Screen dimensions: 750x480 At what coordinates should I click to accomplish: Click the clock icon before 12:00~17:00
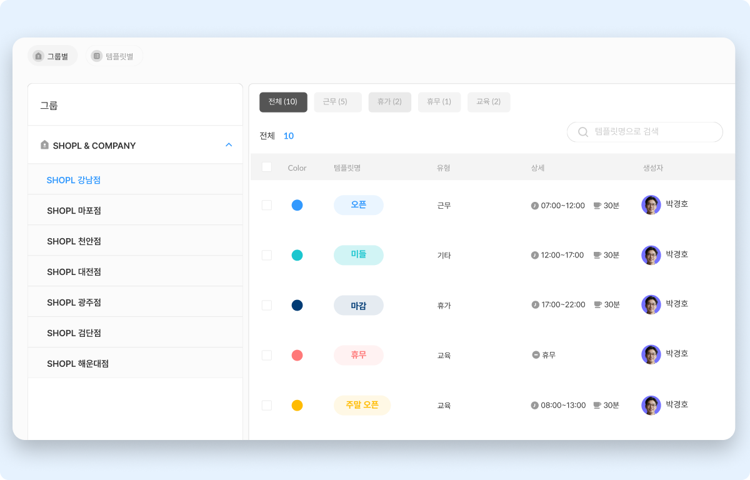click(x=535, y=255)
